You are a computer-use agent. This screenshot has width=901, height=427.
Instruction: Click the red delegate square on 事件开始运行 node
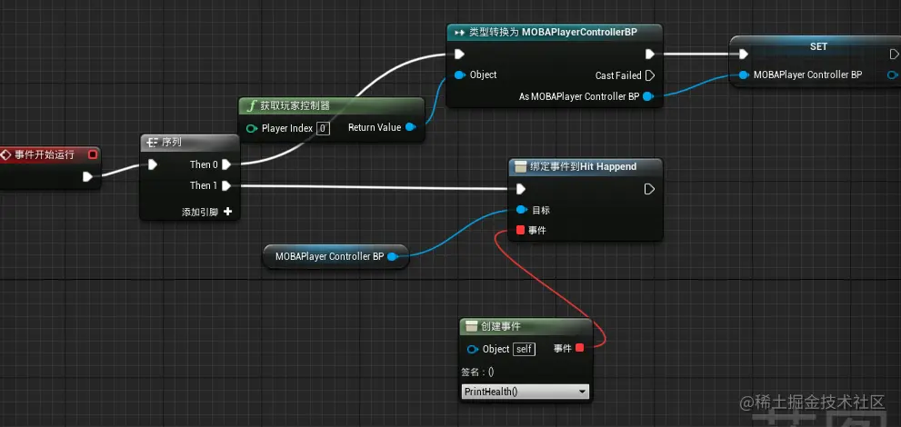[93, 154]
